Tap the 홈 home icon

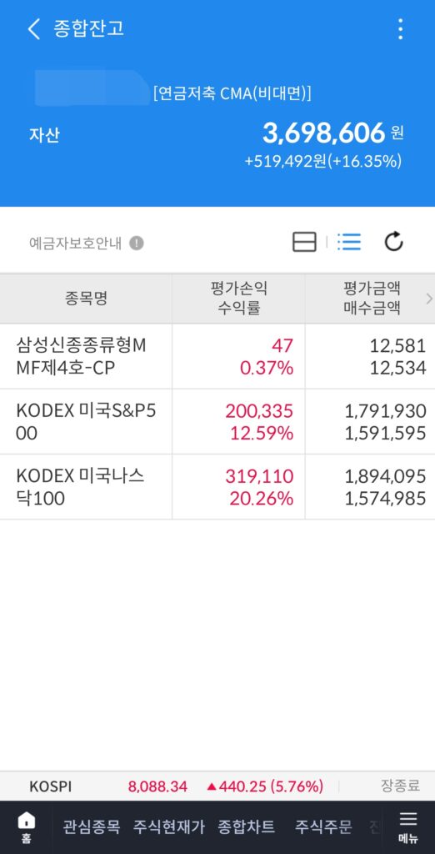point(26,827)
